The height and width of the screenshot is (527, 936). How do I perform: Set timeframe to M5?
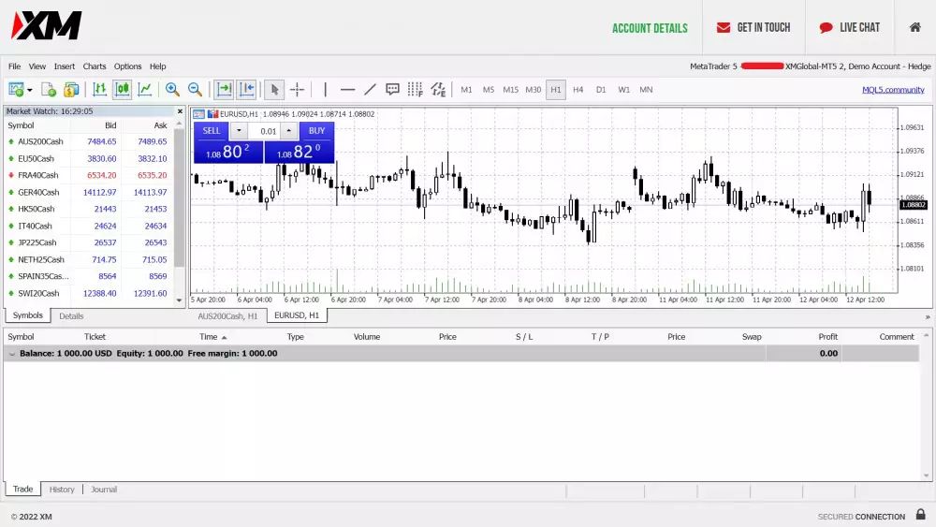(x=489, y=90)
